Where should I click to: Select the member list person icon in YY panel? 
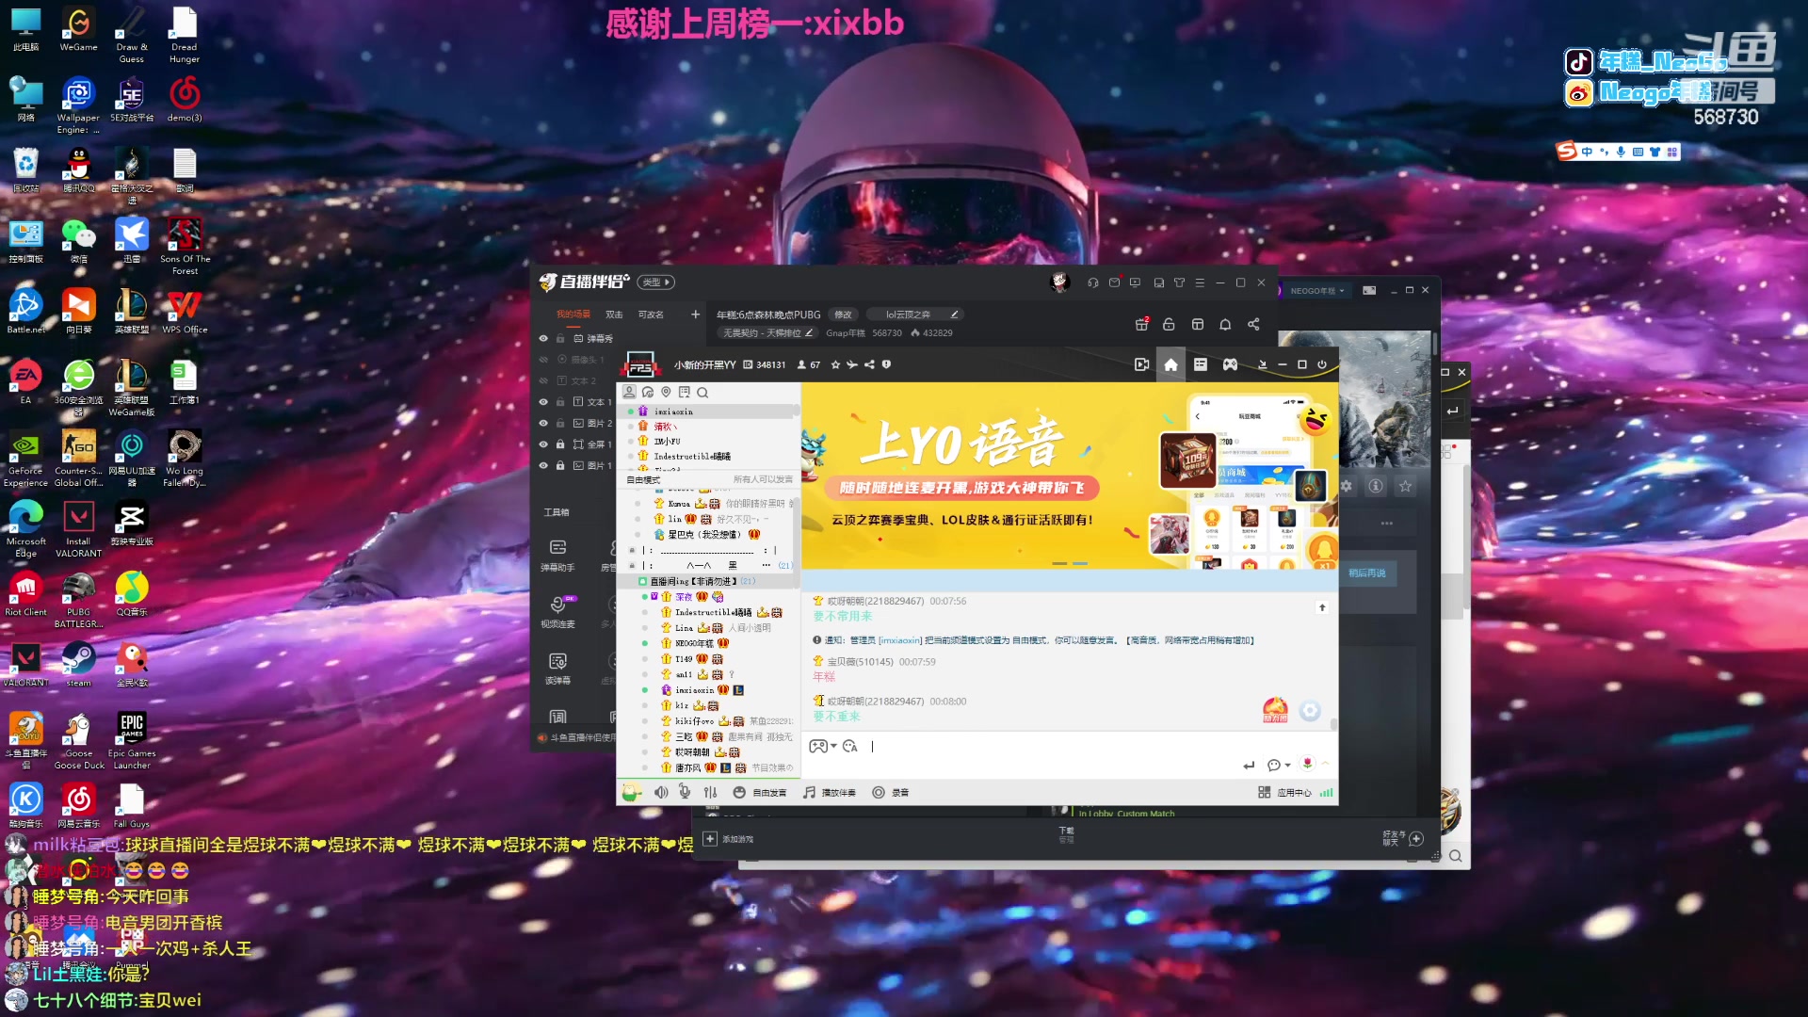click(629, 393)
